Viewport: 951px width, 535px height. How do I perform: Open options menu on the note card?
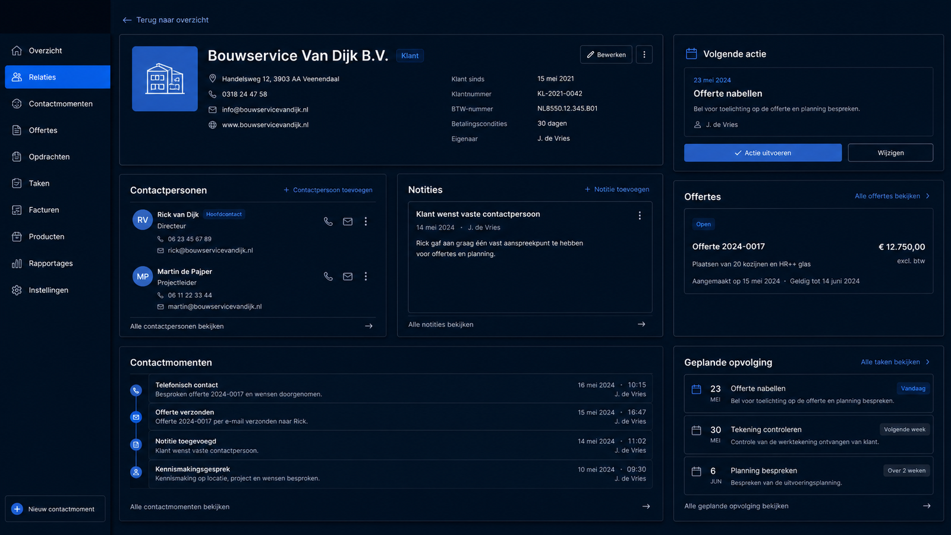pyautogui.click(x=640, y=216)
